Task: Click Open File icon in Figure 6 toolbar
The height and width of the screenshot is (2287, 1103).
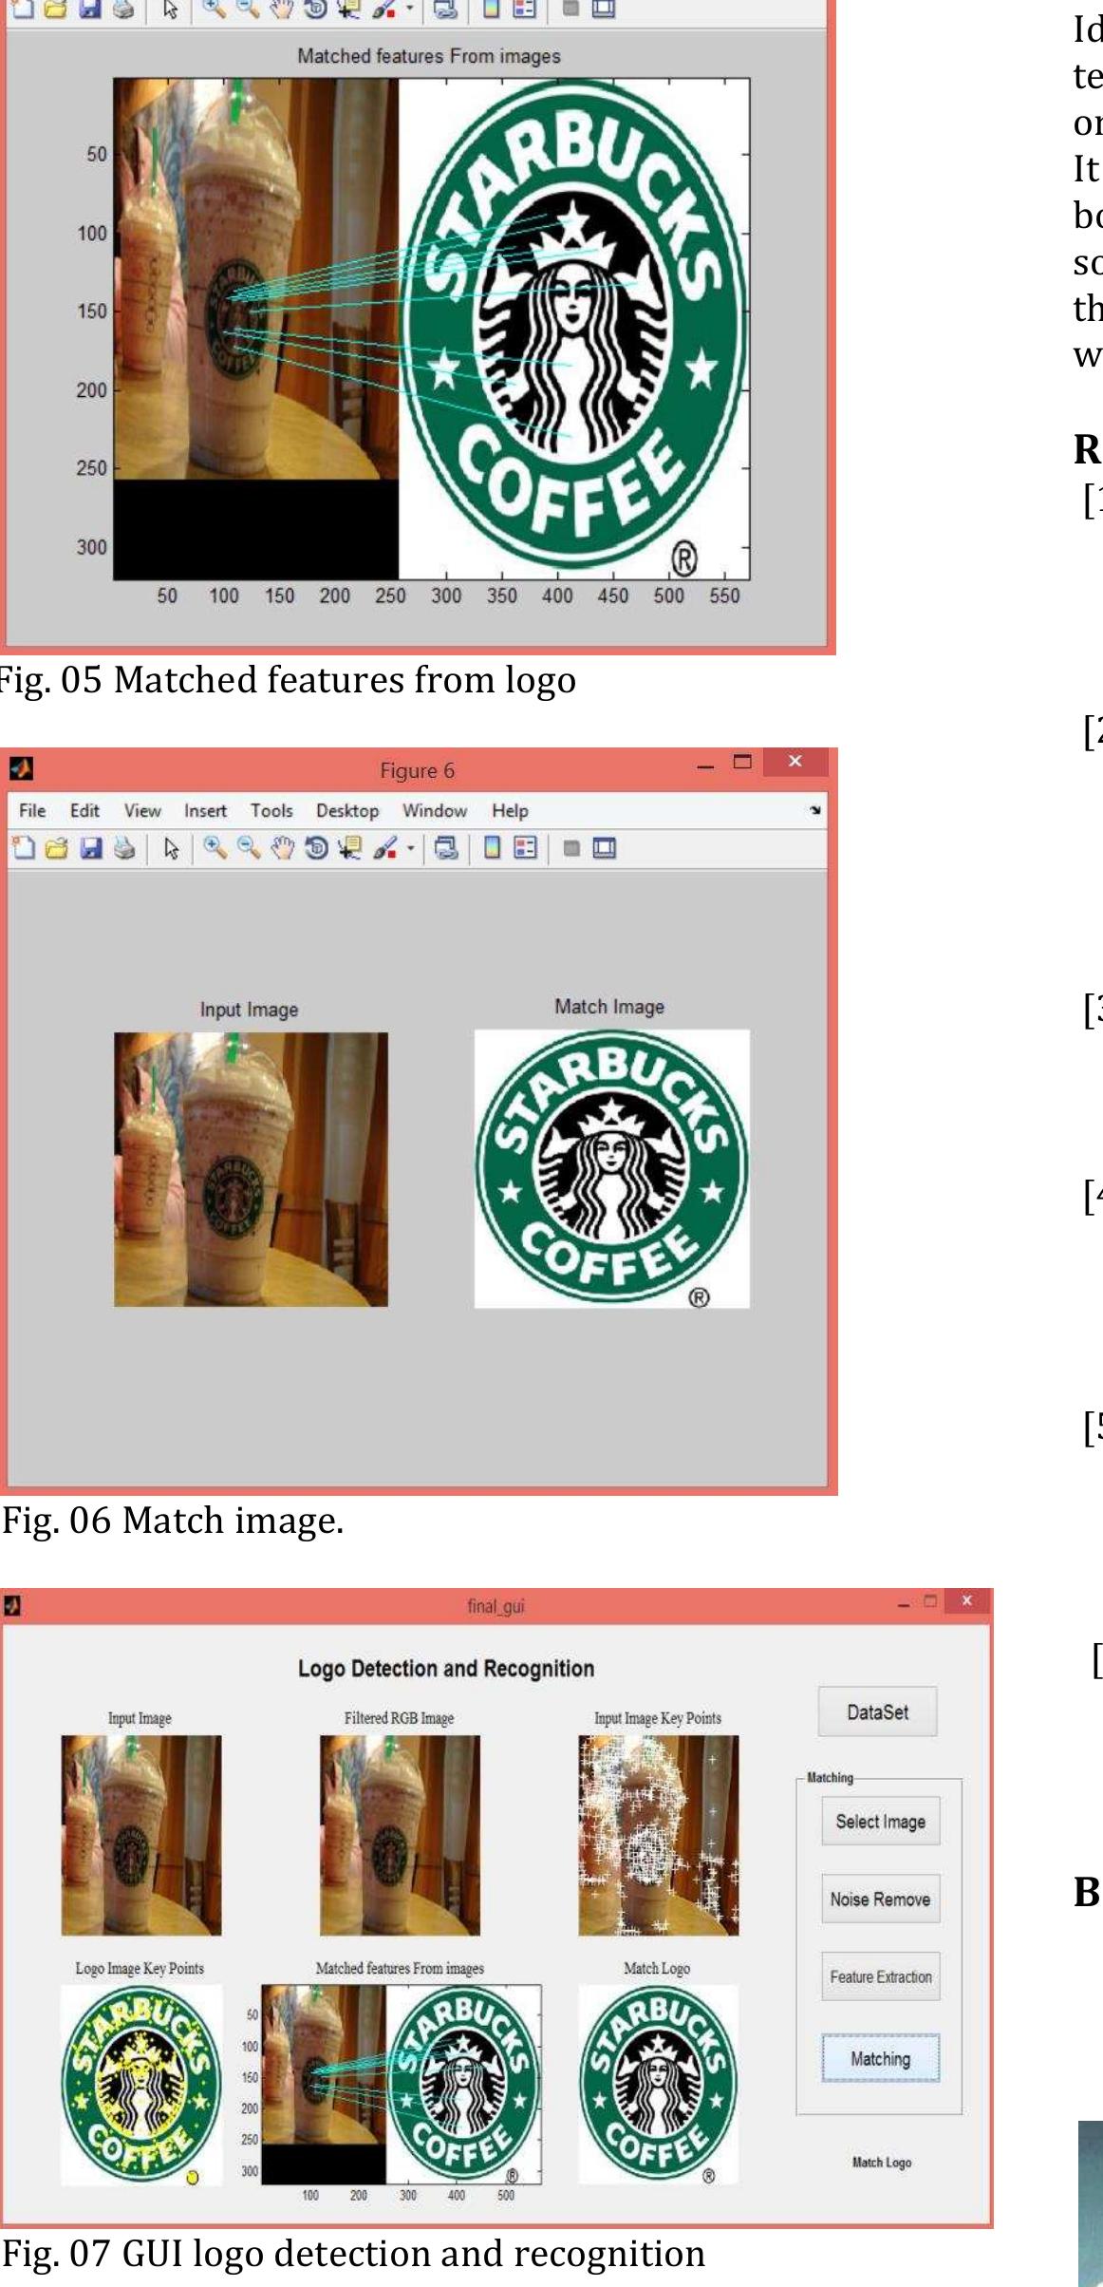Action: point(57,848)
